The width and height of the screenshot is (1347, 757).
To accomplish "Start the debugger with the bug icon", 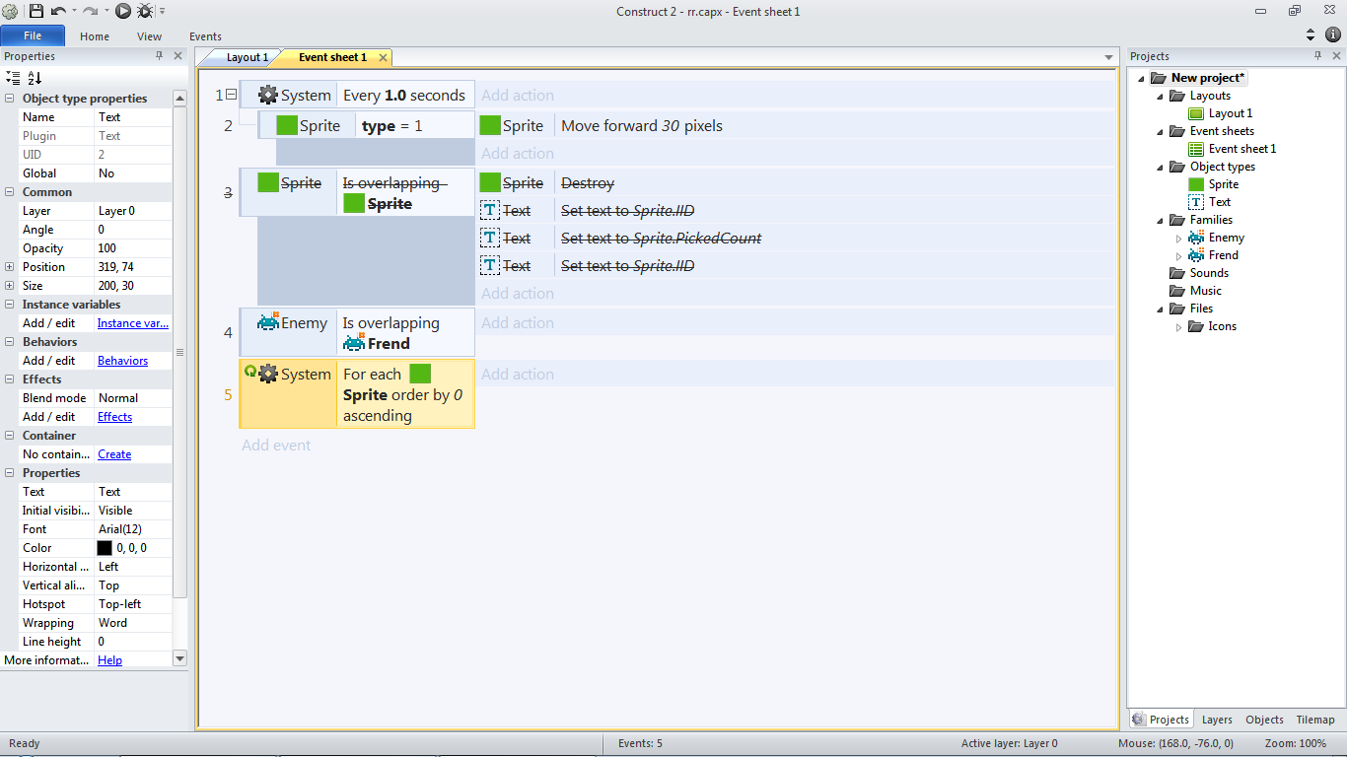I will click(x=145, y=11).
